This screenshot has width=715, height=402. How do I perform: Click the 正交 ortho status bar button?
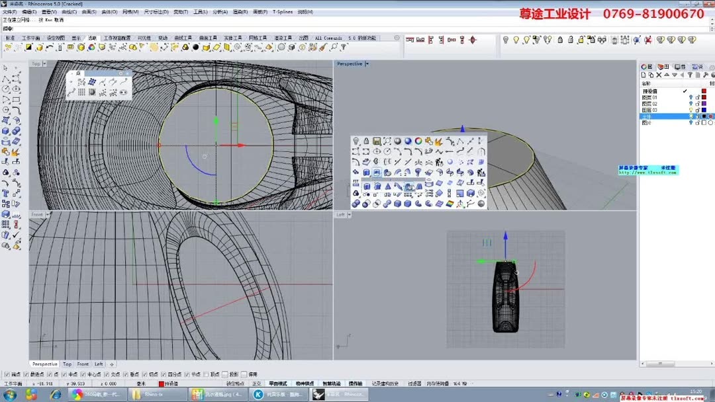pyautogui.click(x=256, y=383)
